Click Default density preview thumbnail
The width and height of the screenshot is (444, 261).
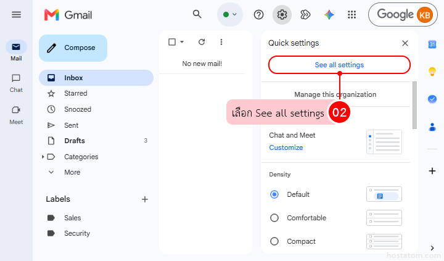click(x=384, y=194)
